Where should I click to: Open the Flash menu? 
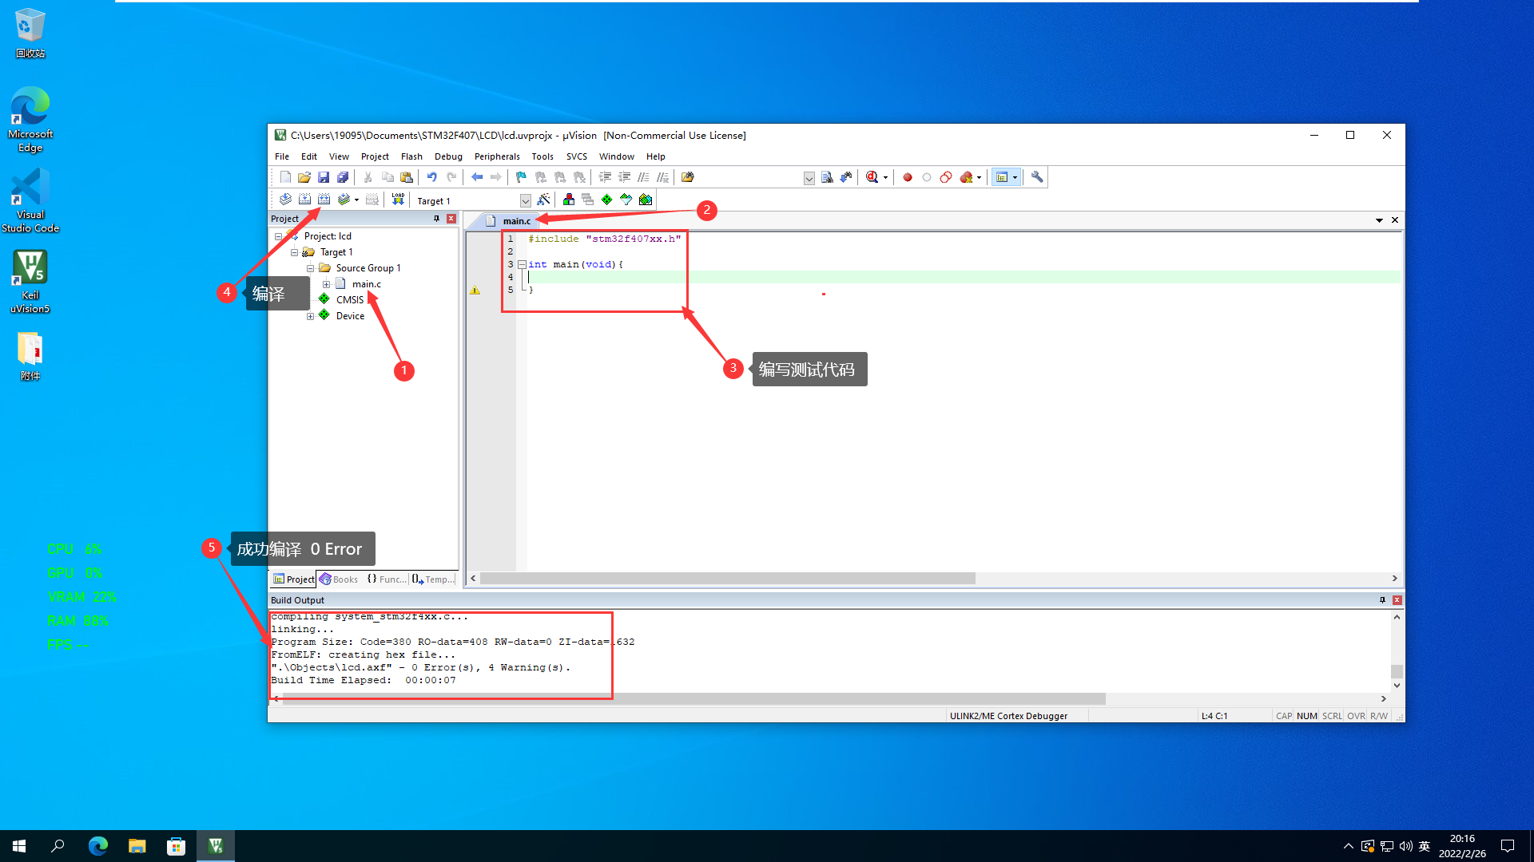[x=411, y=156]
